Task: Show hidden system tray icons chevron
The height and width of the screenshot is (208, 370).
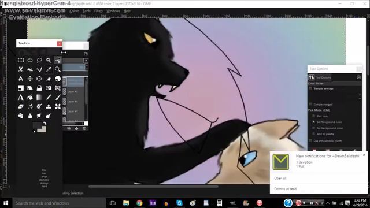Action: click(x=328, y=203)
